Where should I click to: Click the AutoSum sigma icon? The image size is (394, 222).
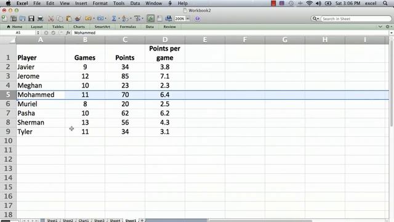click(x=114, y=18)
